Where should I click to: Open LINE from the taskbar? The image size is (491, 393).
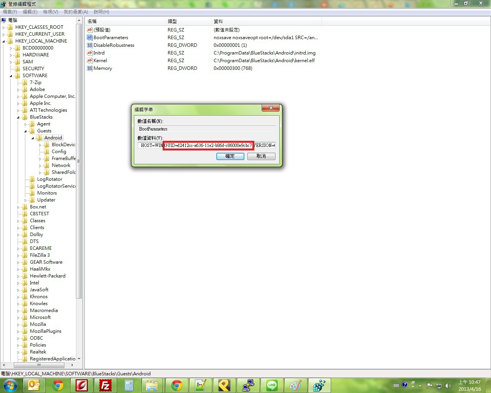(x=272, y=385)
